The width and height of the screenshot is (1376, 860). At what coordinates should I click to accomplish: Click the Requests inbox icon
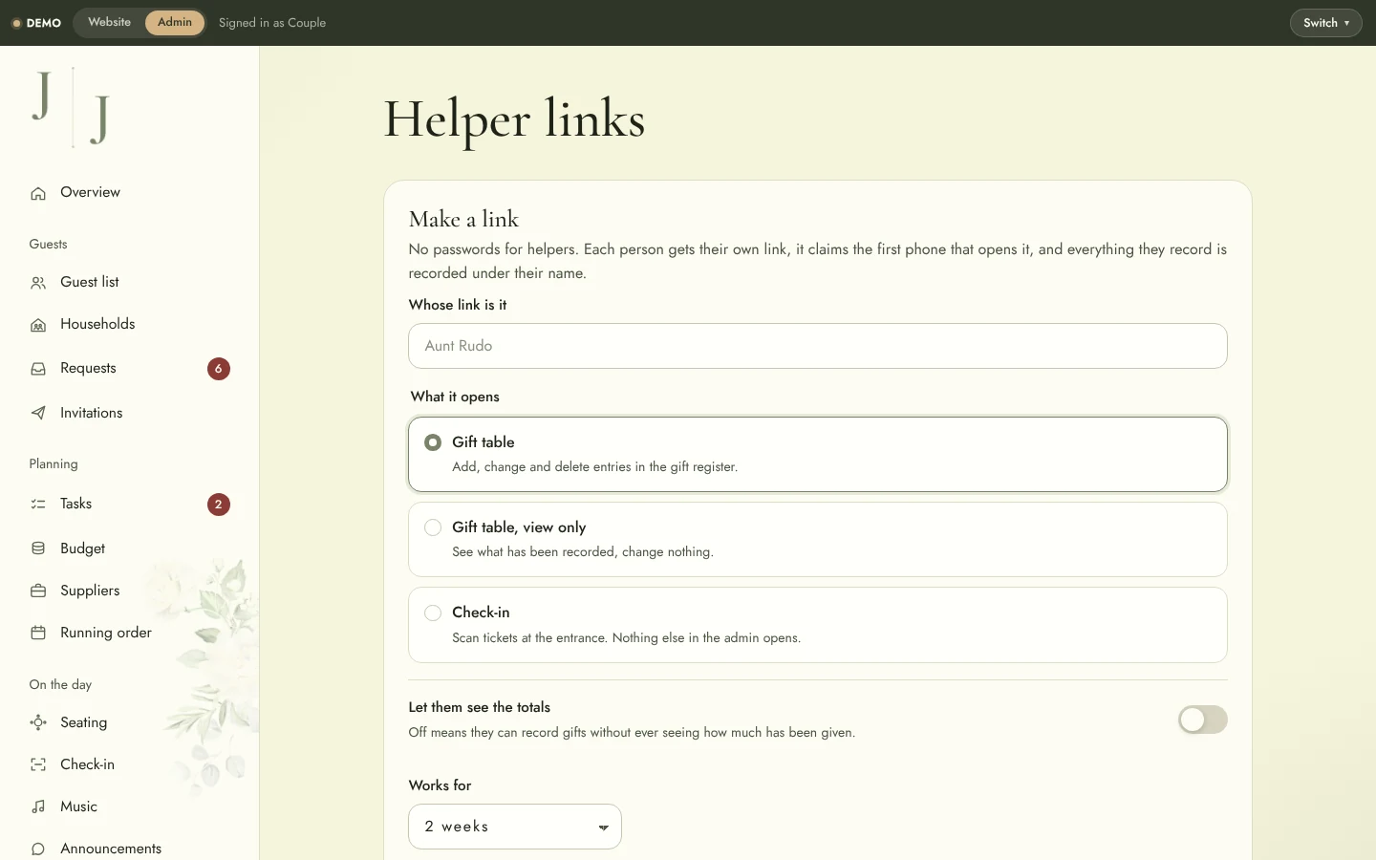[x=38, y=369]
